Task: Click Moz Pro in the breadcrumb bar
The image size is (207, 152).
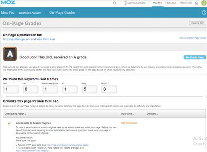Action: point(7,12)
